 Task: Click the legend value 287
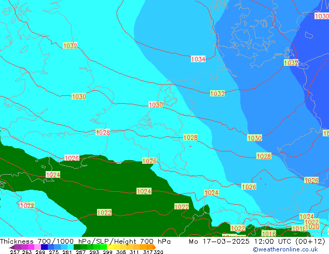(x=80, y=252)
